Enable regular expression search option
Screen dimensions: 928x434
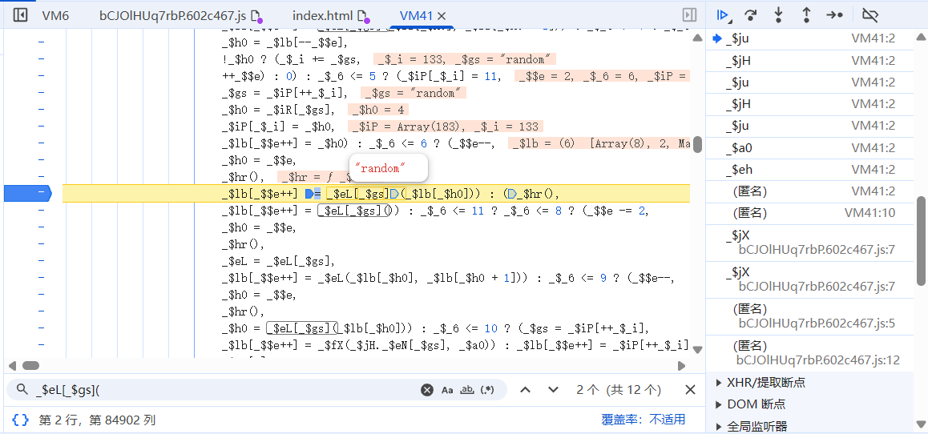click(488, 390)
